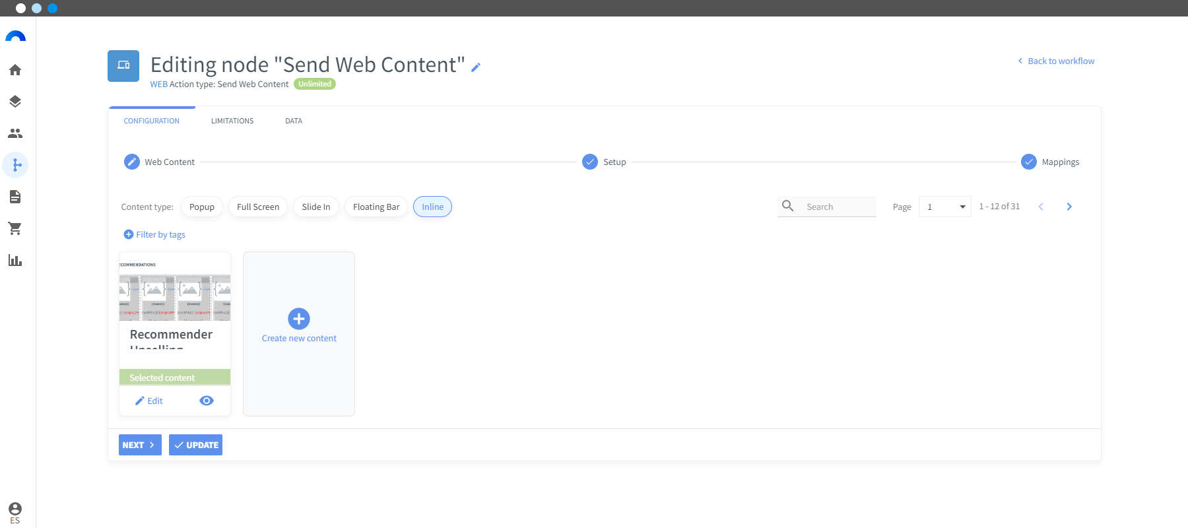
Task: Click the search magnifier icon
Action: coord(788,206)
